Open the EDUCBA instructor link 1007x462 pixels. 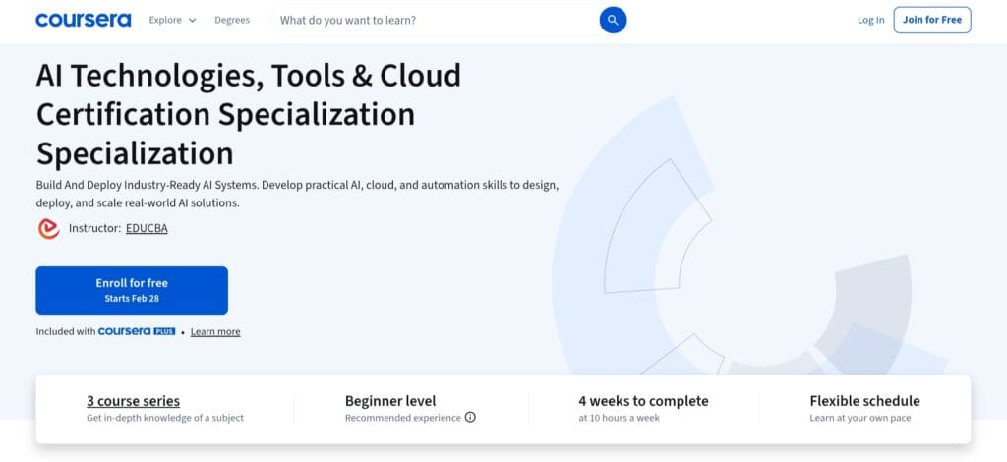pyautogui.click(x=147, y=228)
